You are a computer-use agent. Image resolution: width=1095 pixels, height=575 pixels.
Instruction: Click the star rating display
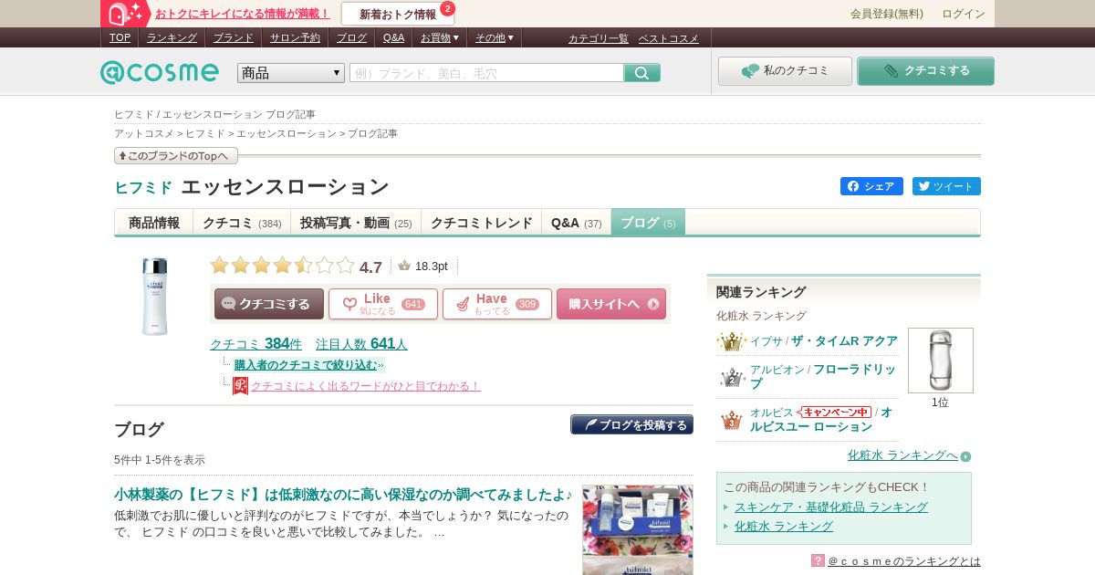pos(282,266)
